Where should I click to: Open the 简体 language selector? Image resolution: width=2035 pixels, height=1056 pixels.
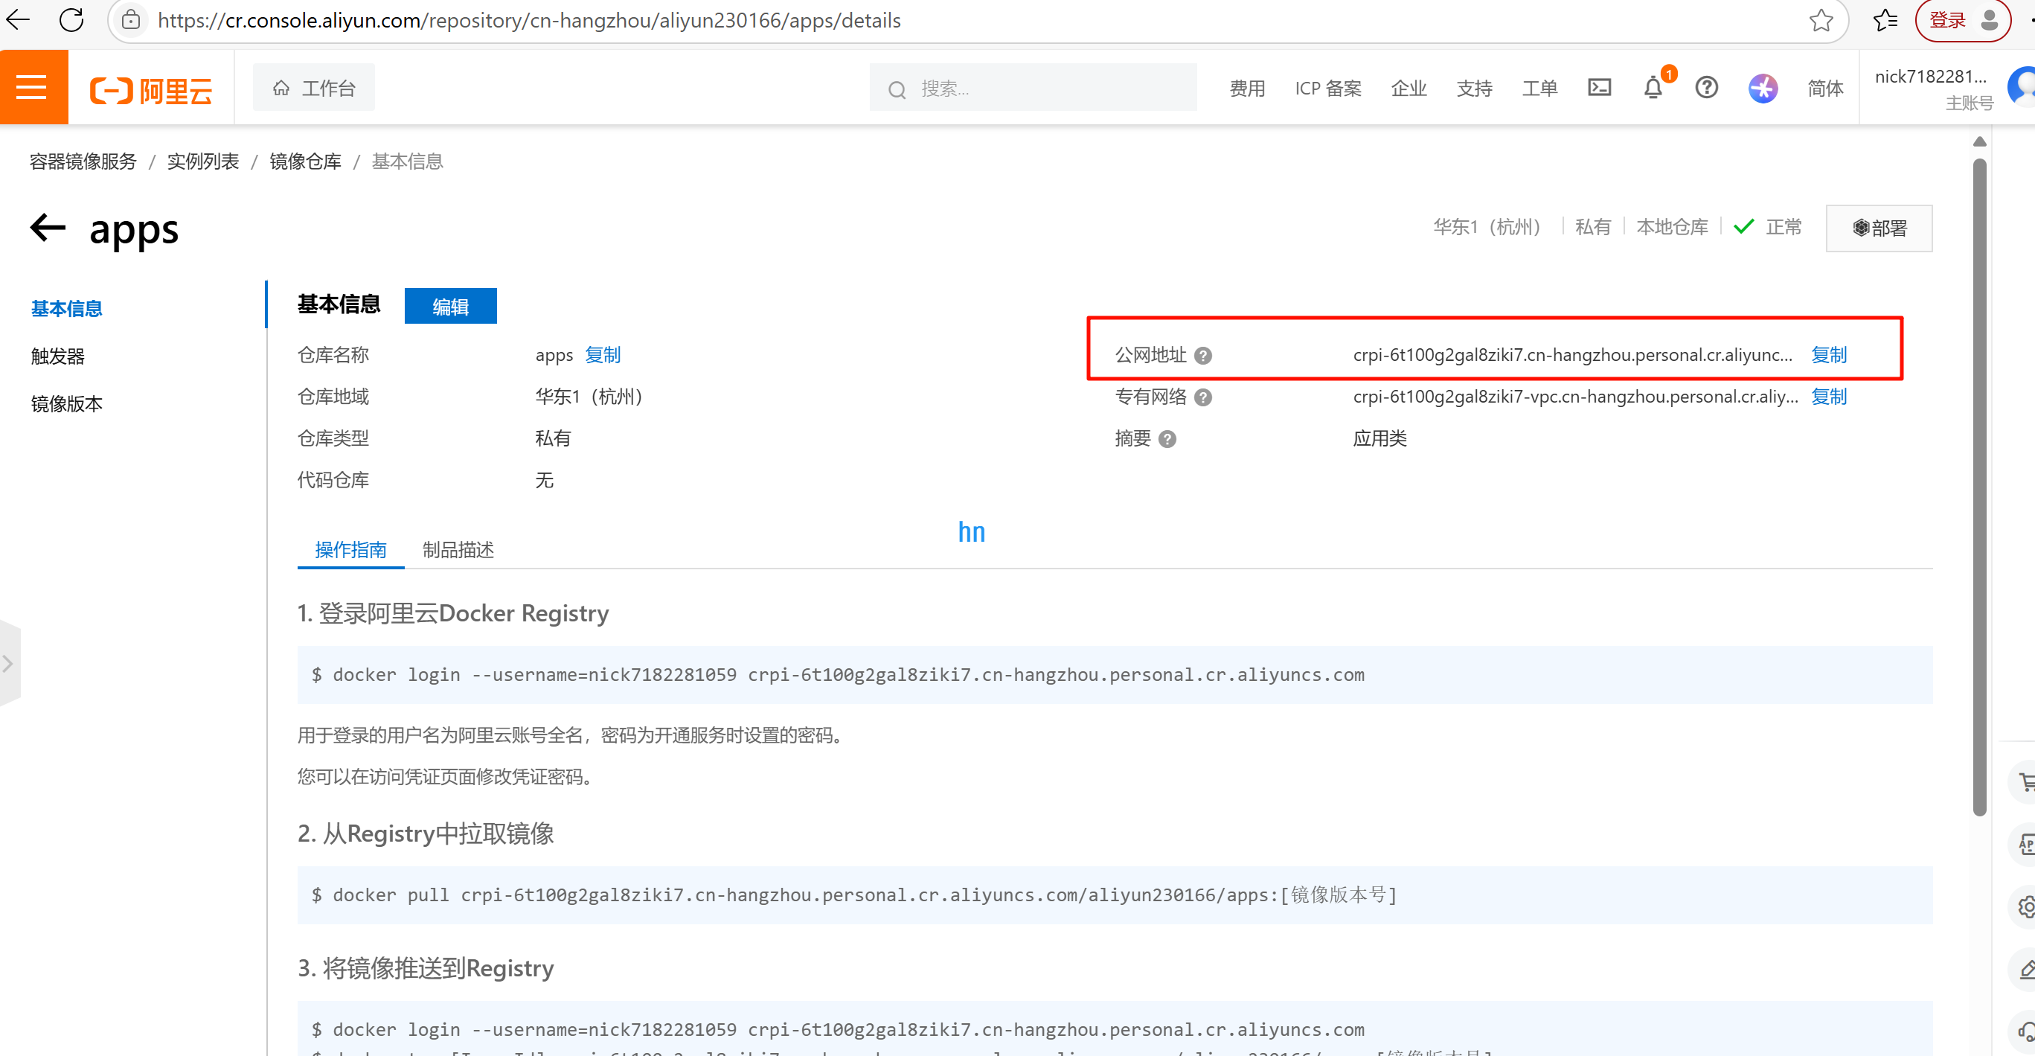pyautogui.click(x=1825, y=88)
